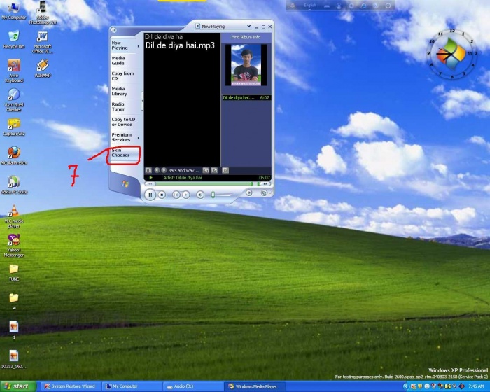Select the file starting with 50353_560
This screenshot has width=490, height=392.
[14, 359]
